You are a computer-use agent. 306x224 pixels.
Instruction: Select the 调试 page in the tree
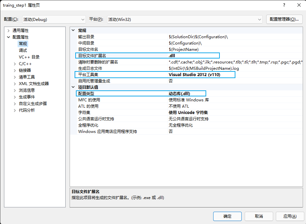(23, 50)
